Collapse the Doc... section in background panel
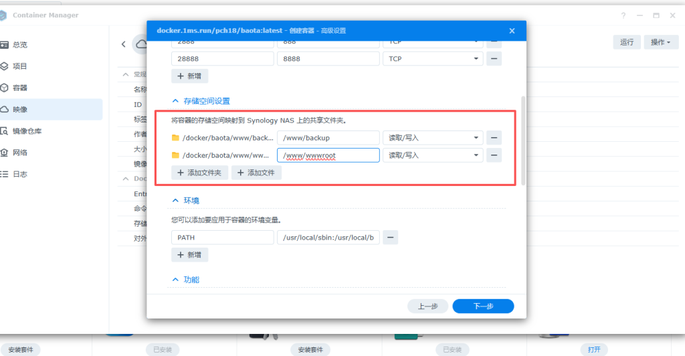The width and height of the screenshot is (685, 356). (126, 179)
